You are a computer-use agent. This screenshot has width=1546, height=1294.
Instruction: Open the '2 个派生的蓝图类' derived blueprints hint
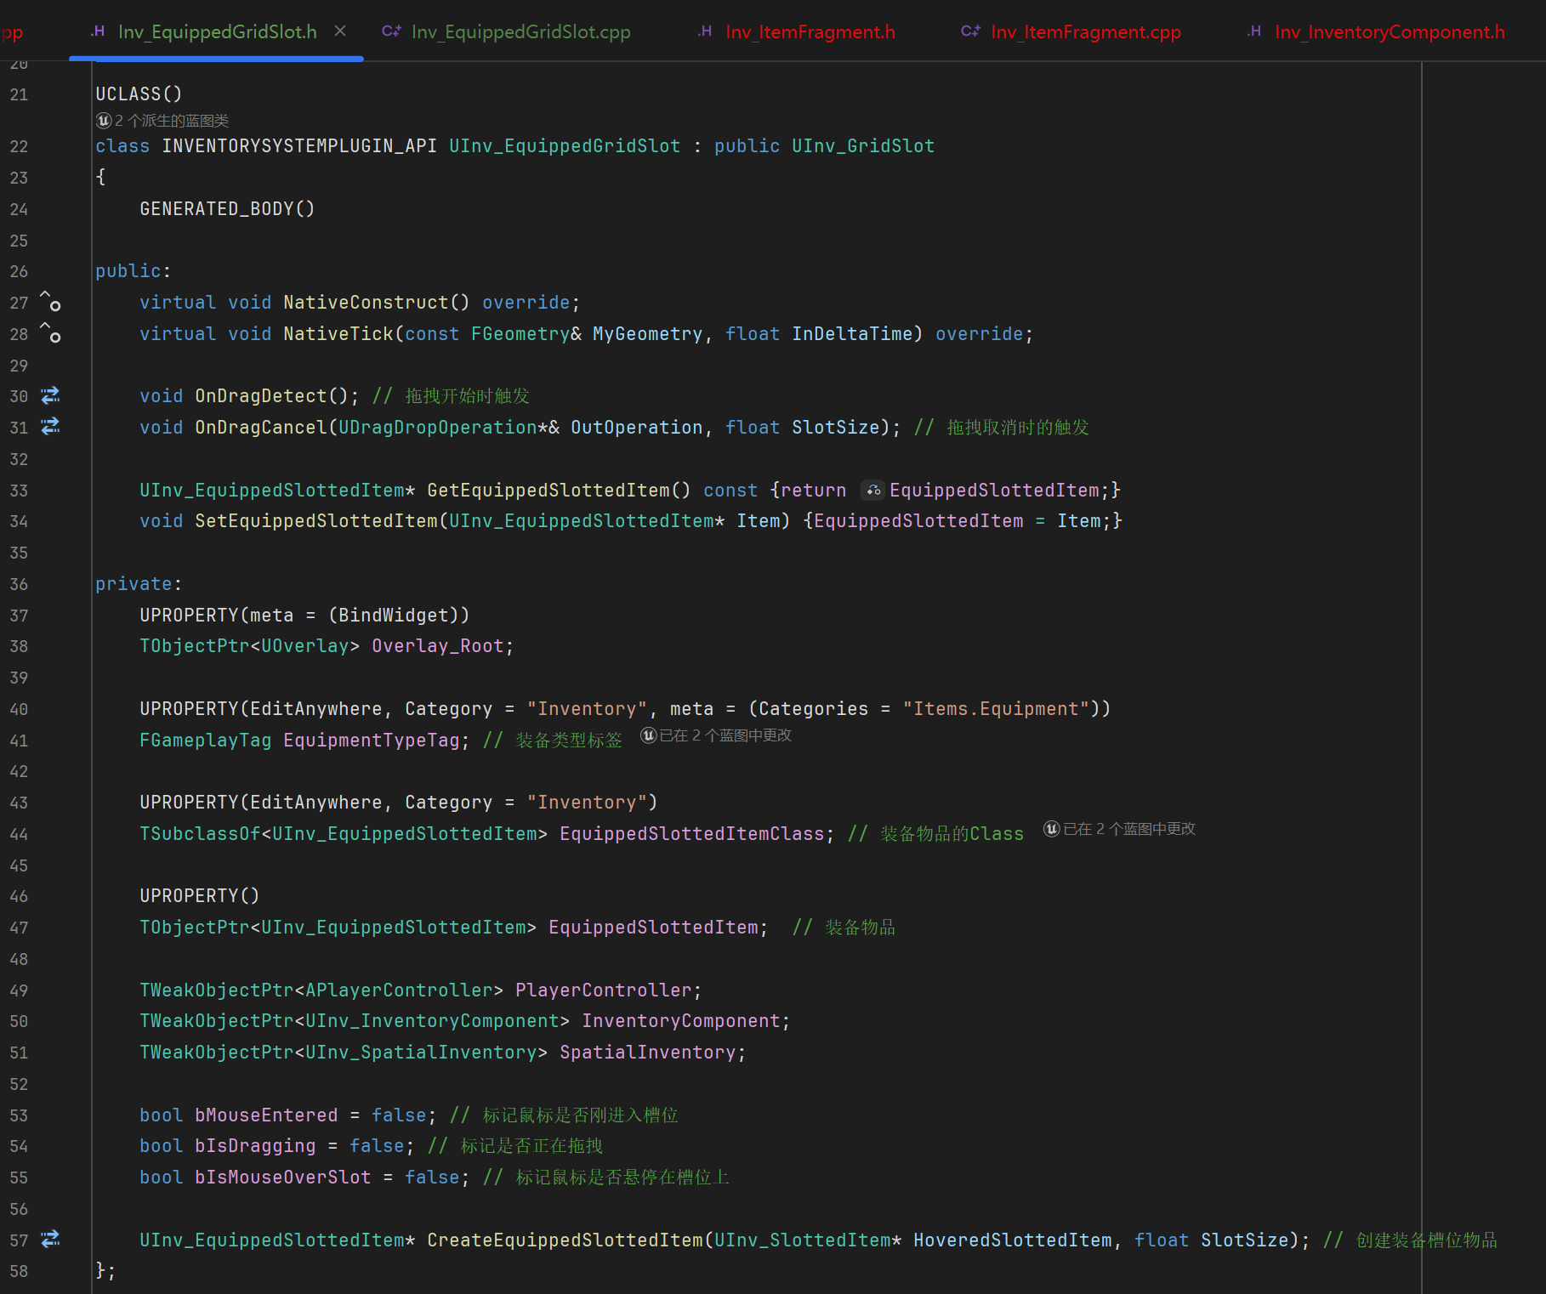(162, 121)
